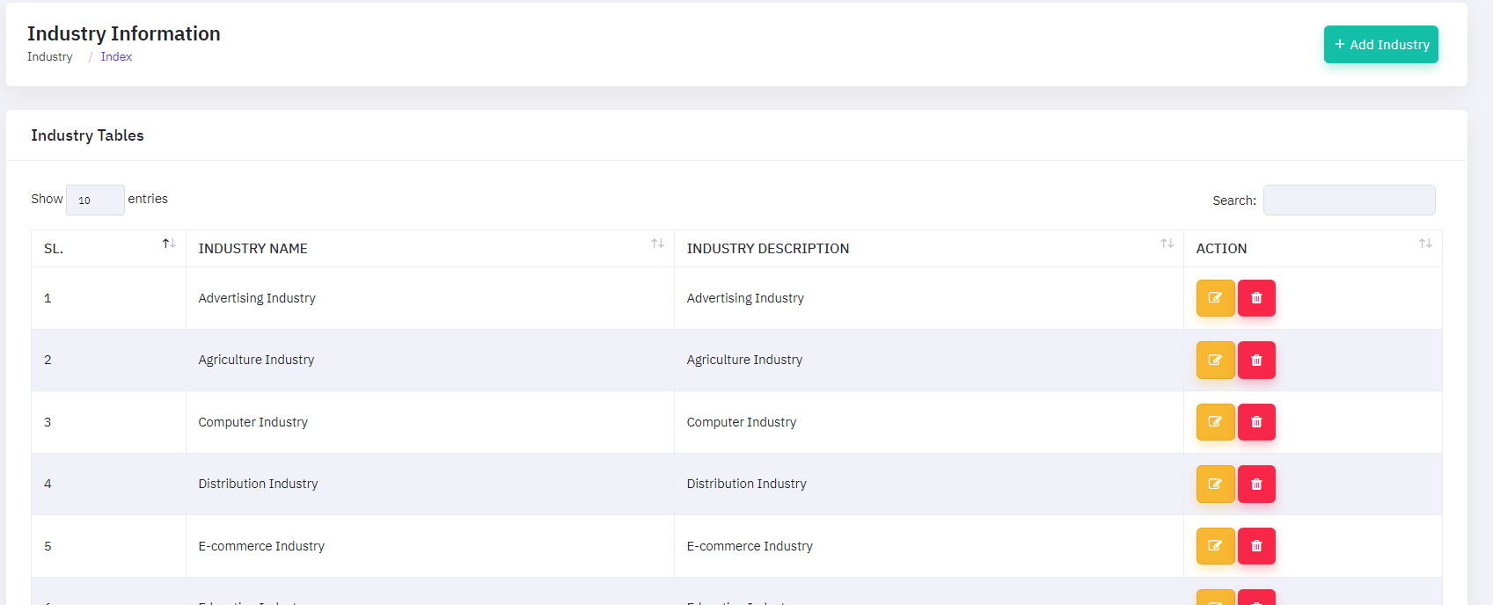
Task: Sort by Industry Name column
Action: [x=657, y=244]
